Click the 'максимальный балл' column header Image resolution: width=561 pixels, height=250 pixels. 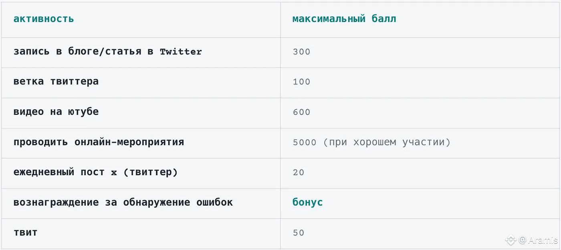pos(344,19)
